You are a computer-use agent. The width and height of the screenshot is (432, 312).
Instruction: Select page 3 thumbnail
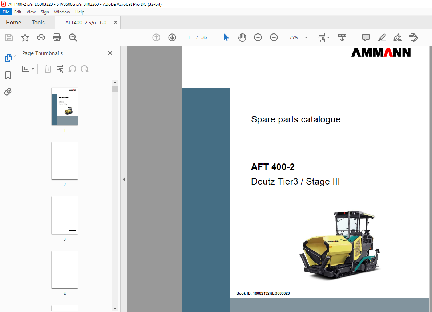(65, 215)
